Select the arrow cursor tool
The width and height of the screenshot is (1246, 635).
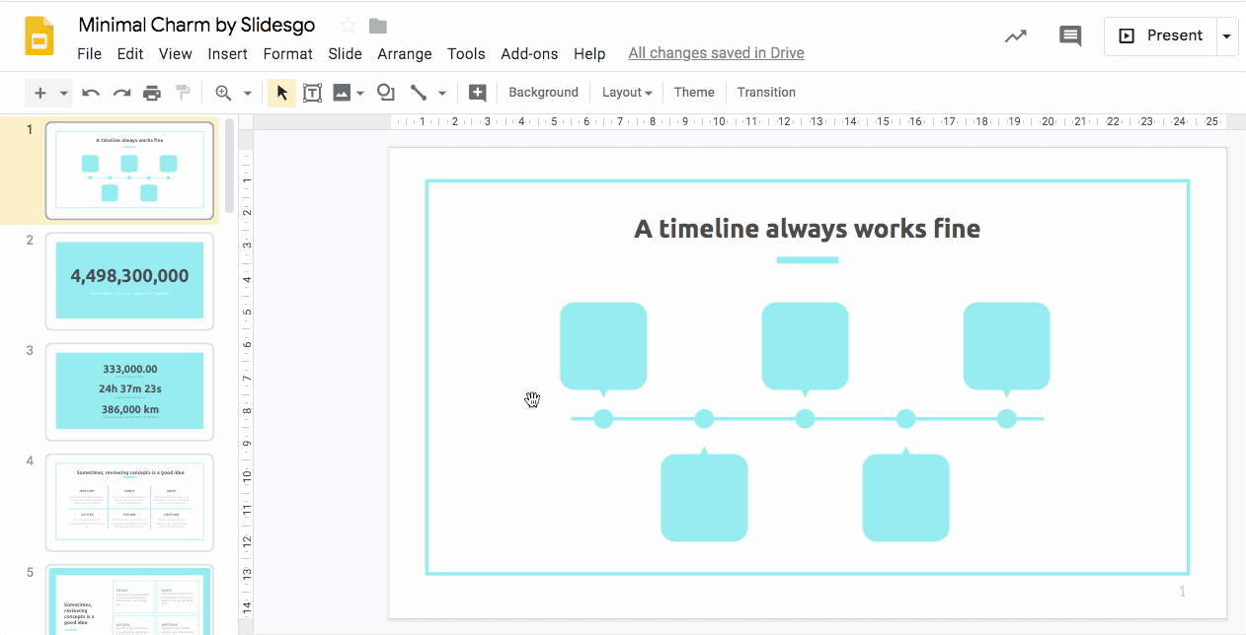point(281,93)
